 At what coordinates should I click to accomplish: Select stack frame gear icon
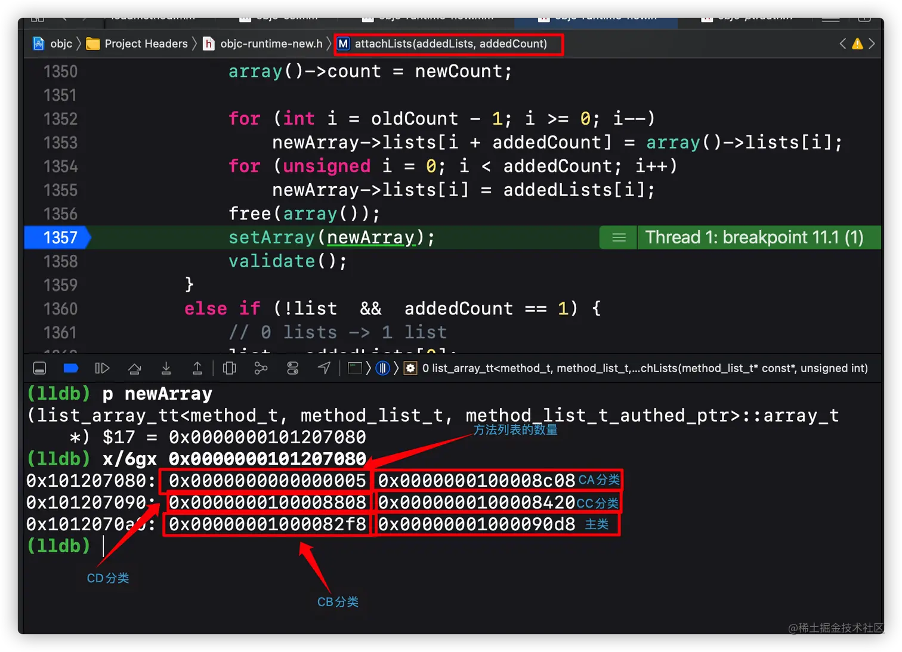[x=410, y=369]
